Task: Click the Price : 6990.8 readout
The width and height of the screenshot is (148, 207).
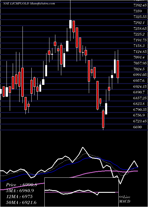Action: pos(22,185)
